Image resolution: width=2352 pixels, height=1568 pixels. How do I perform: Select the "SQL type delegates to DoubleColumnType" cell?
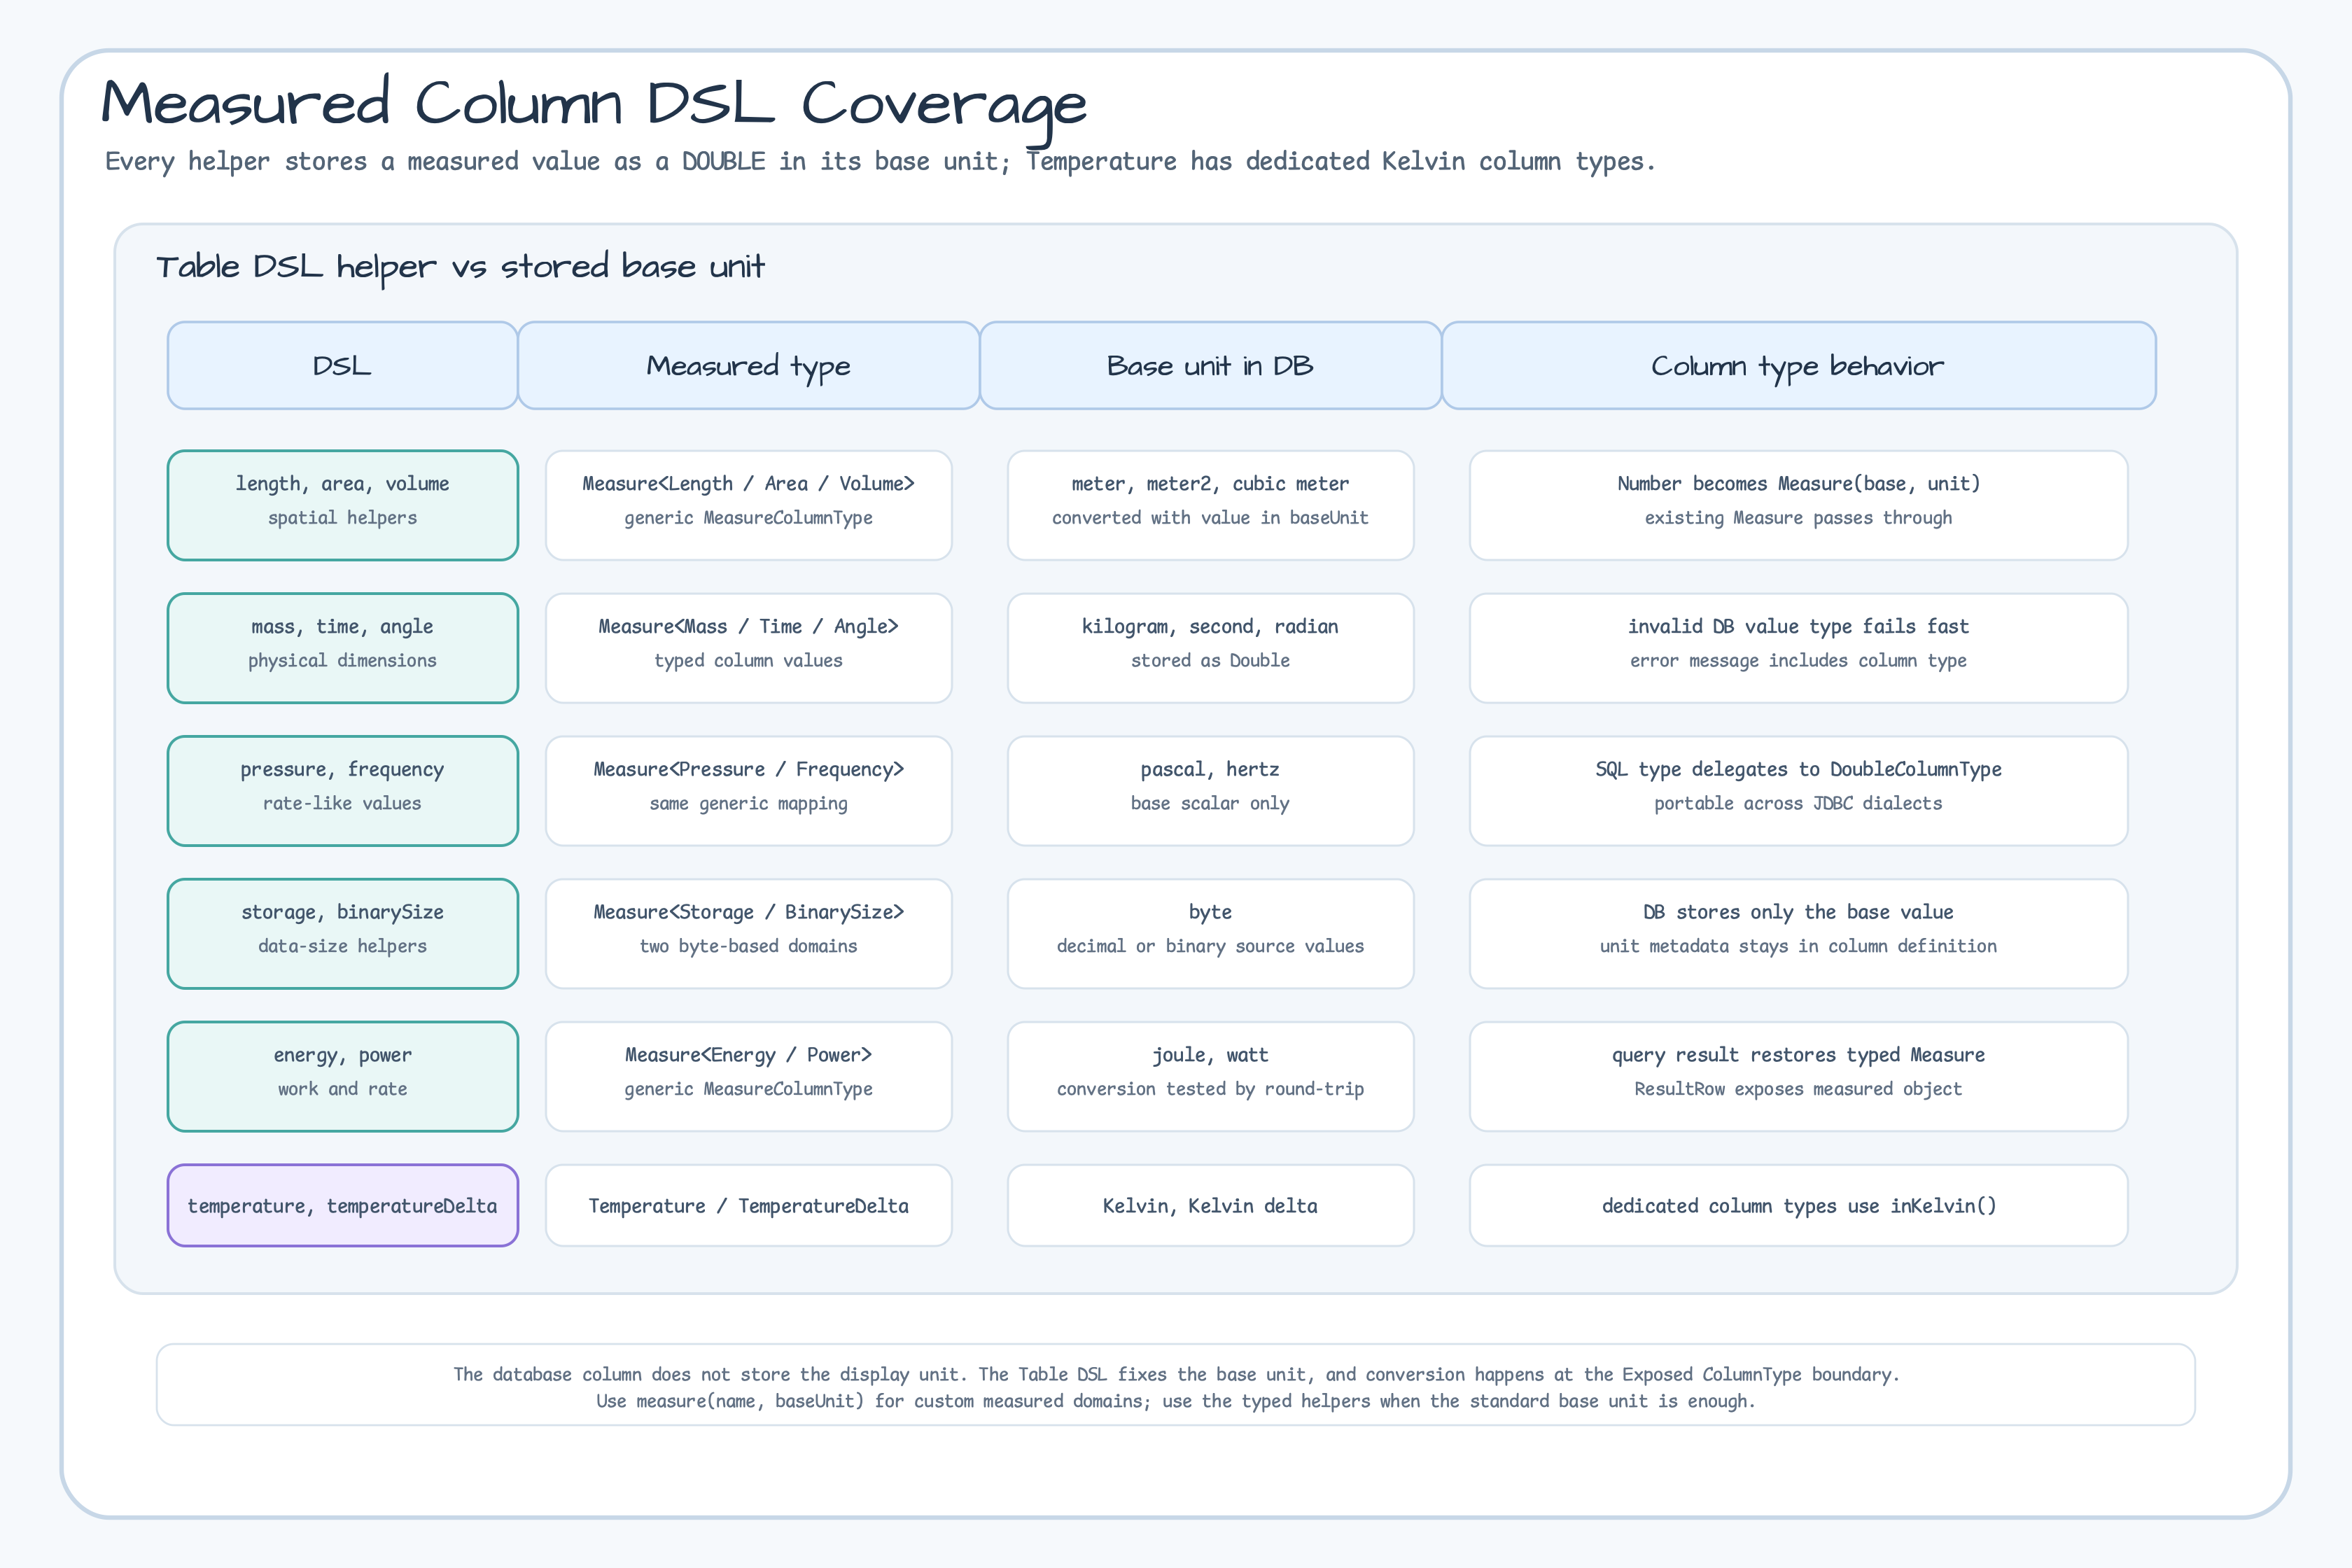click(1798, 791)
